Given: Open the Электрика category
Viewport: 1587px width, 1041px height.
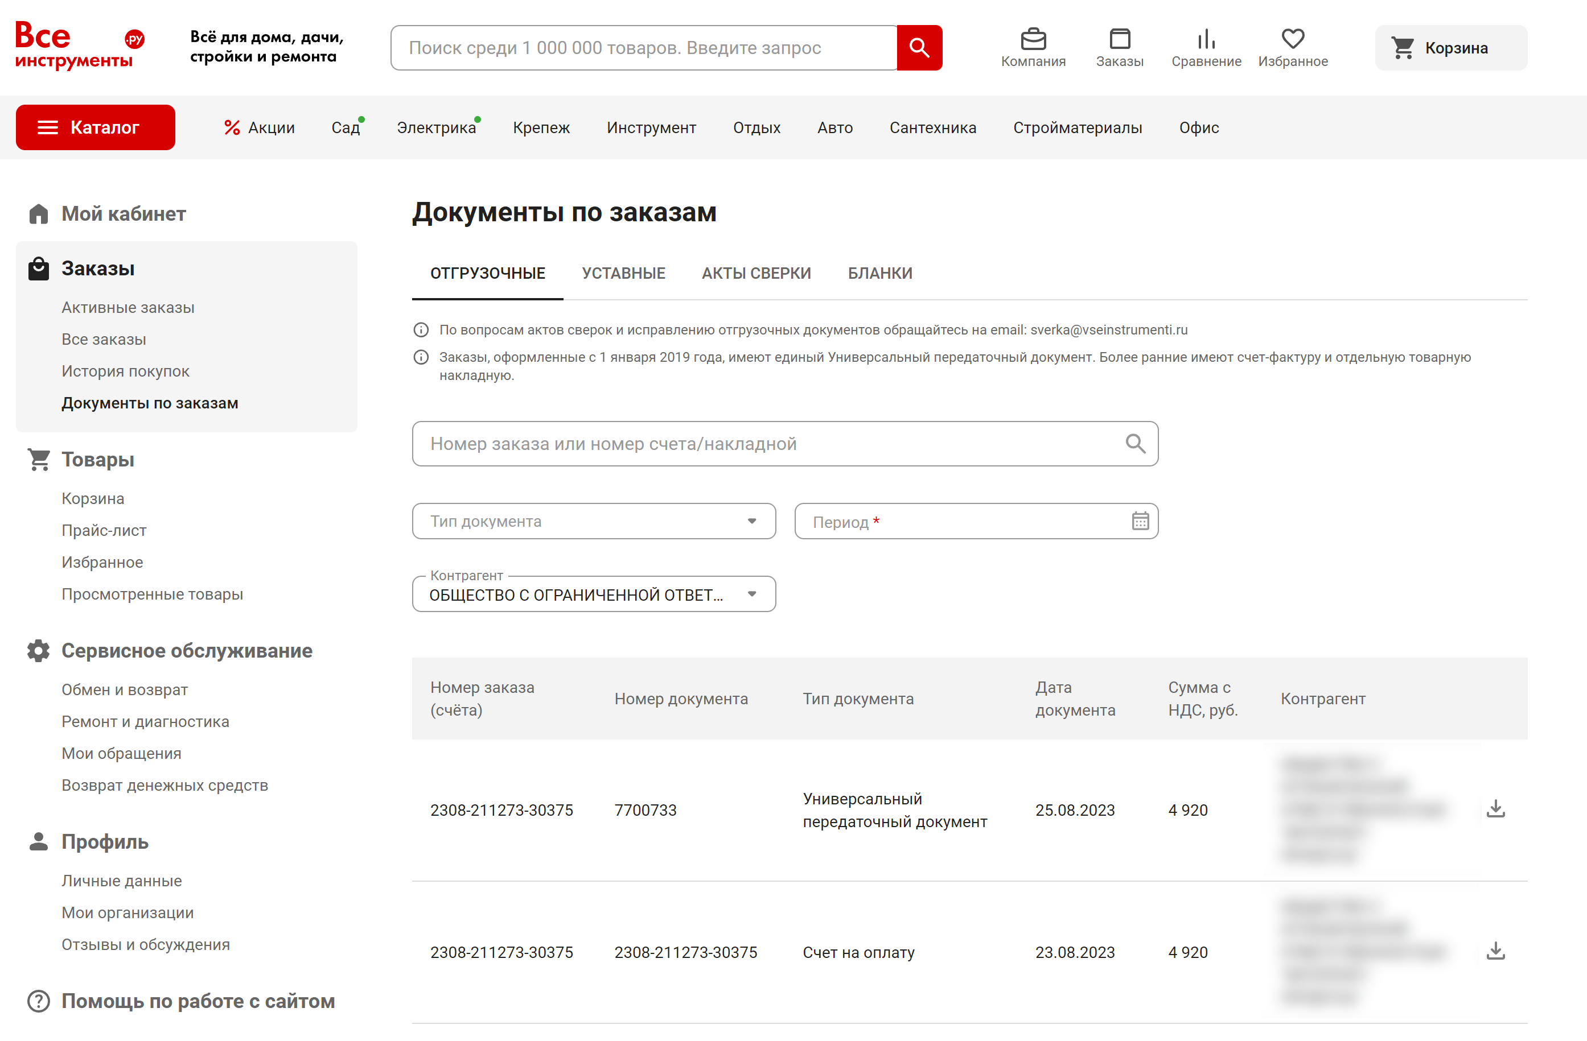Looking at the screenshot, I should 437,127.
